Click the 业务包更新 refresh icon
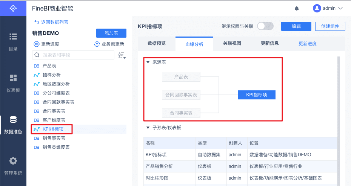351x186 pixels. coord(97,44)
